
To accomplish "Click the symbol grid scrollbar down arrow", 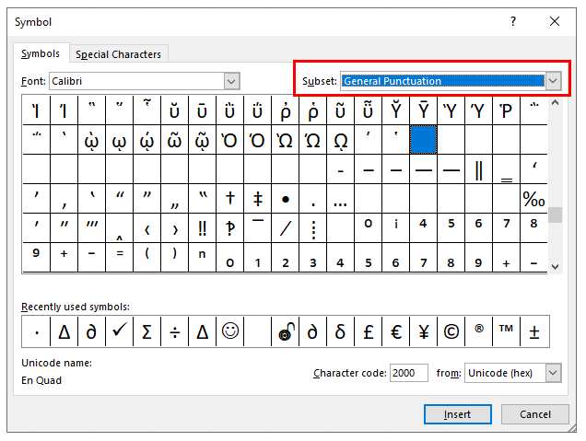I will (555, 266).
